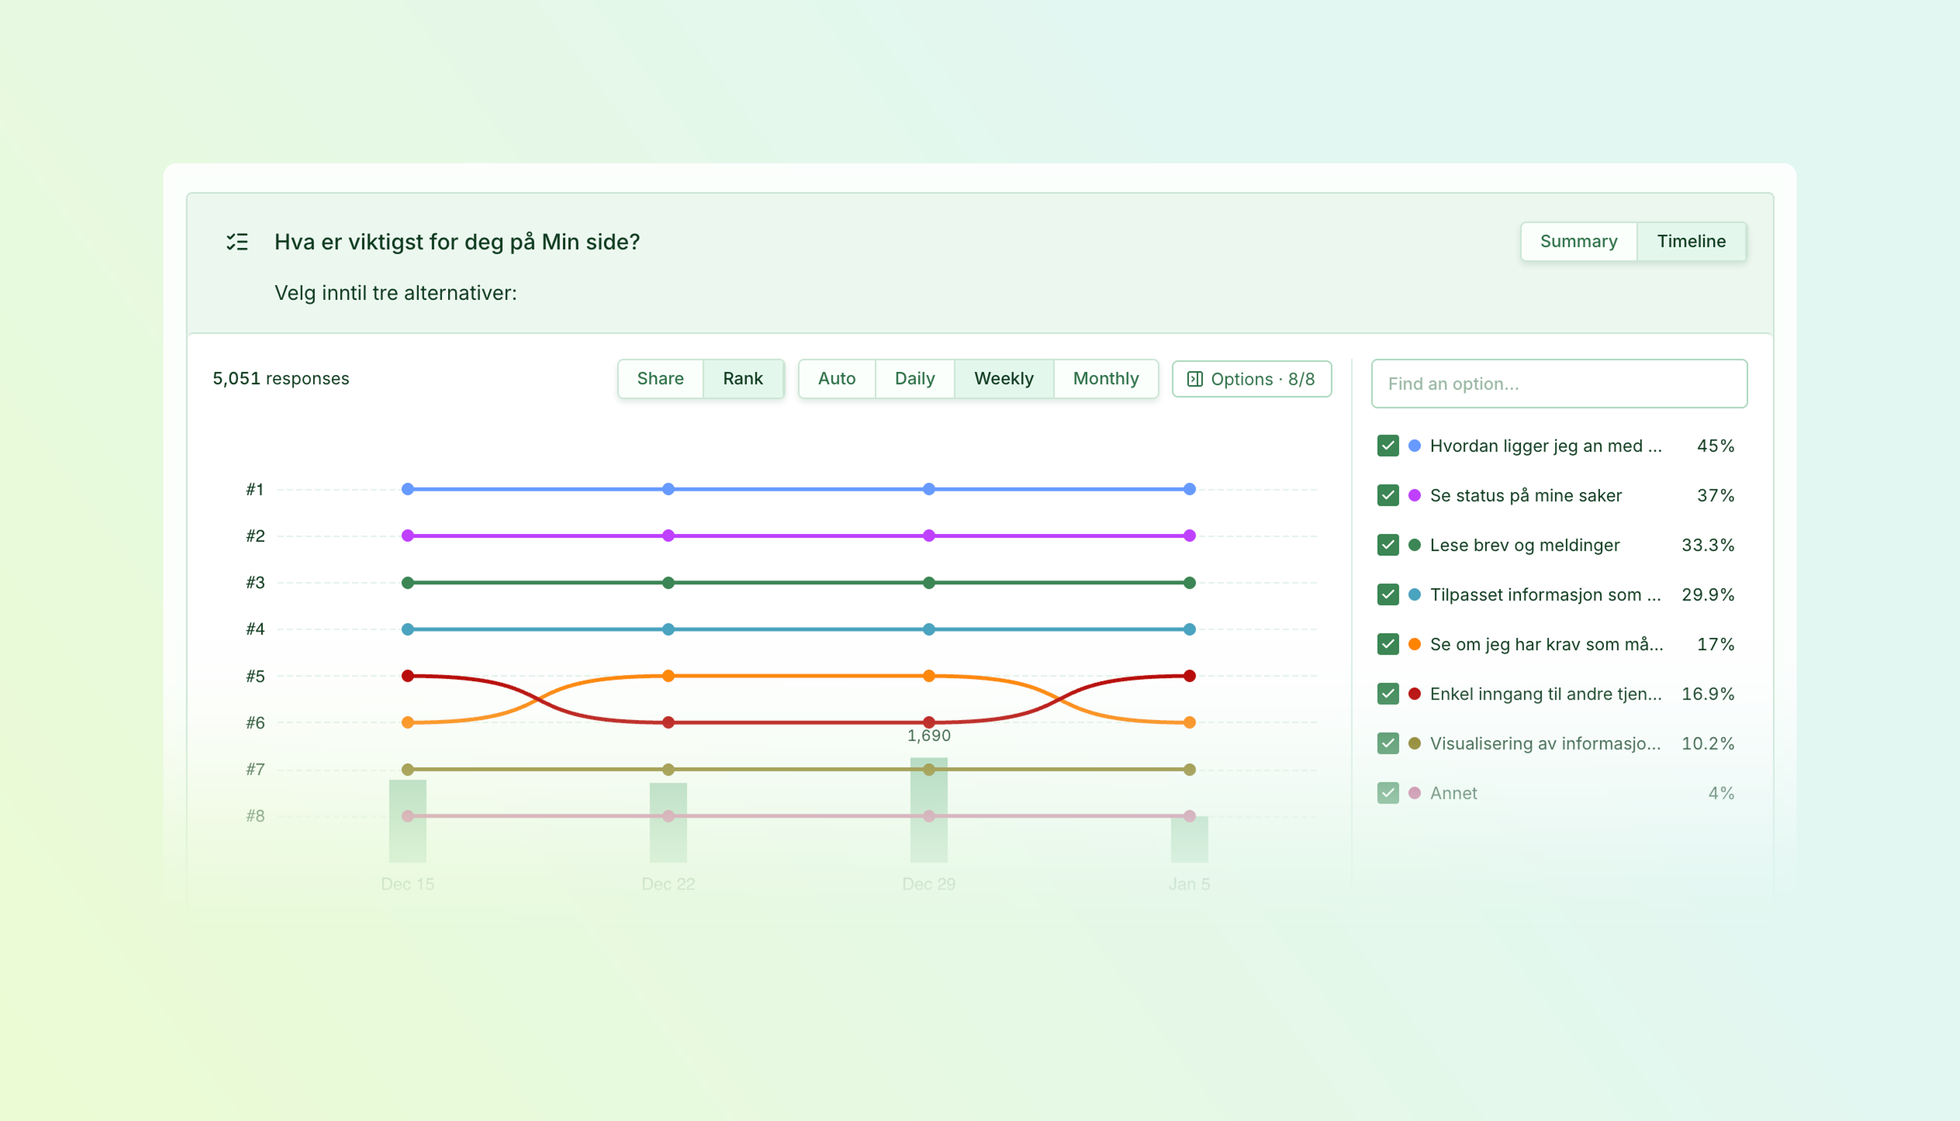Screen dimensions: 1960x1121
Task: Set interval to Daily
Action: click(x=914, y=378)
